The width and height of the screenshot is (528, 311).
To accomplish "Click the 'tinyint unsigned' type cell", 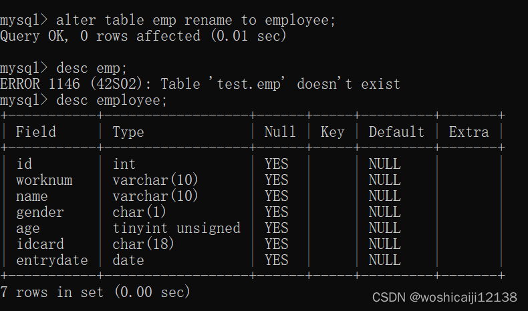I will click(x=176, y=228).
